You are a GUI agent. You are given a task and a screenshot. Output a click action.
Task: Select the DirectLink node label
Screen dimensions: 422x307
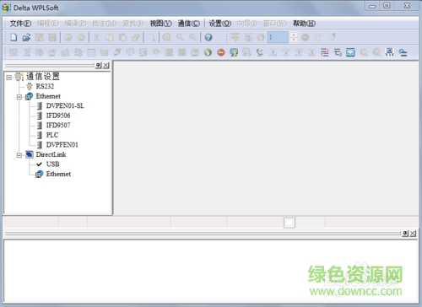click(51, 154)
